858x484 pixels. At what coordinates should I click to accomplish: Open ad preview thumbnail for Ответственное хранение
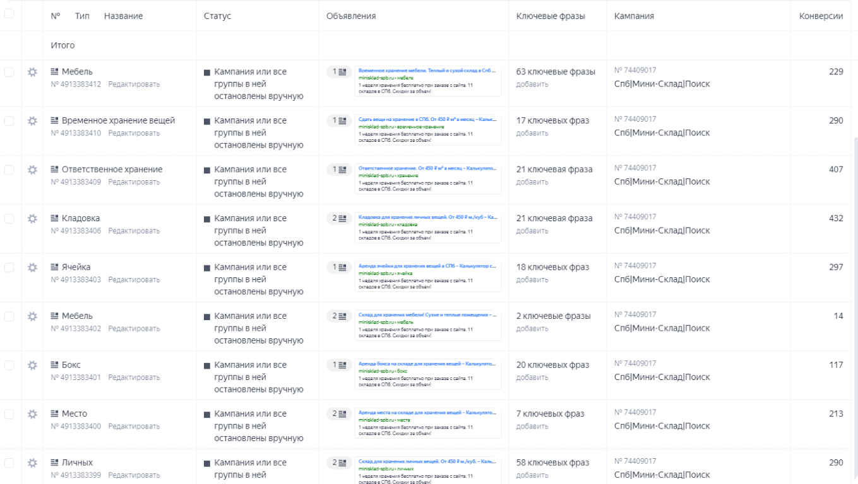pos(427,178)
